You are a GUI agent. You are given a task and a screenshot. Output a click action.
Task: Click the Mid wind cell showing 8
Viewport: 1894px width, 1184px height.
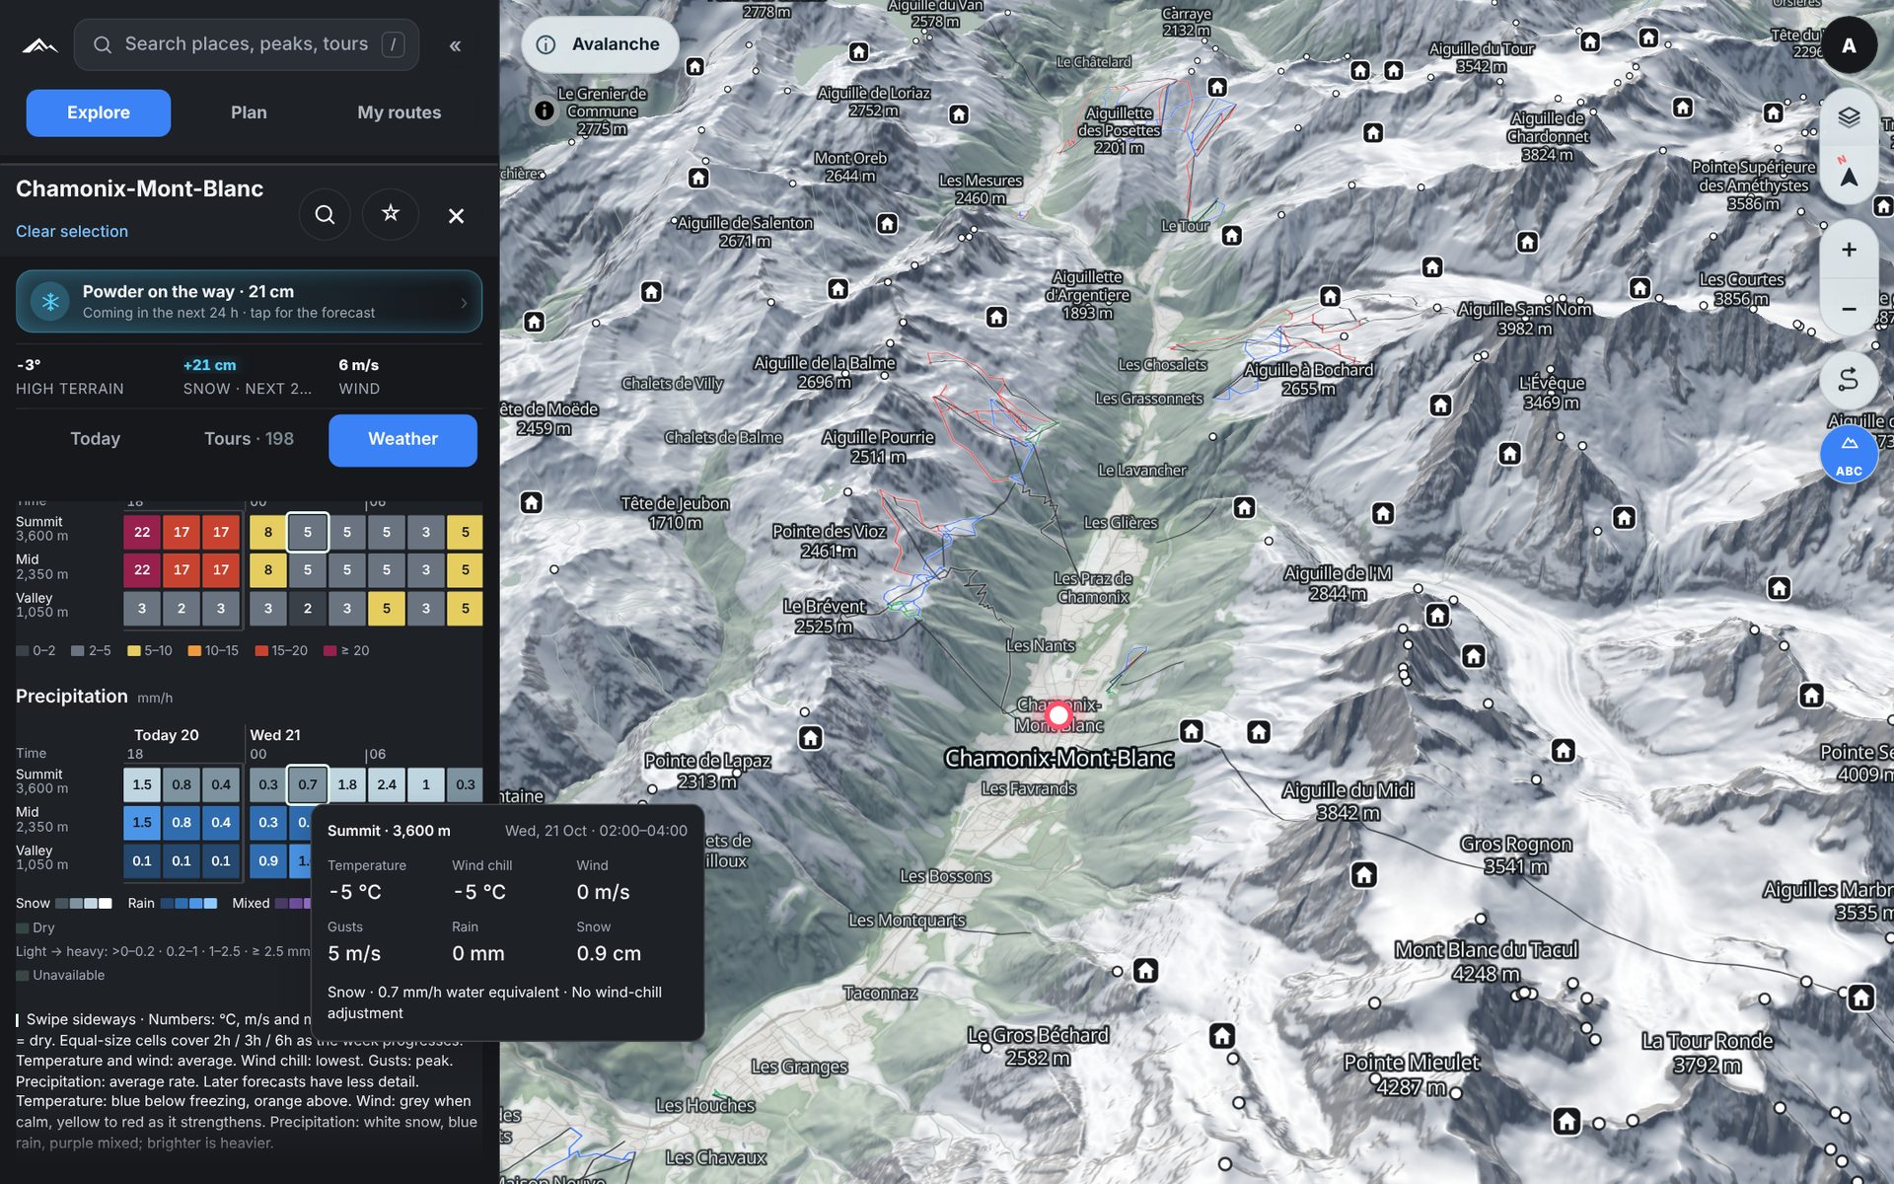(268, 569)
